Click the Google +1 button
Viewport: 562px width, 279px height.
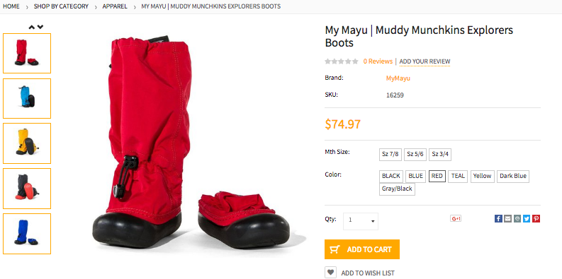point(456,219)
